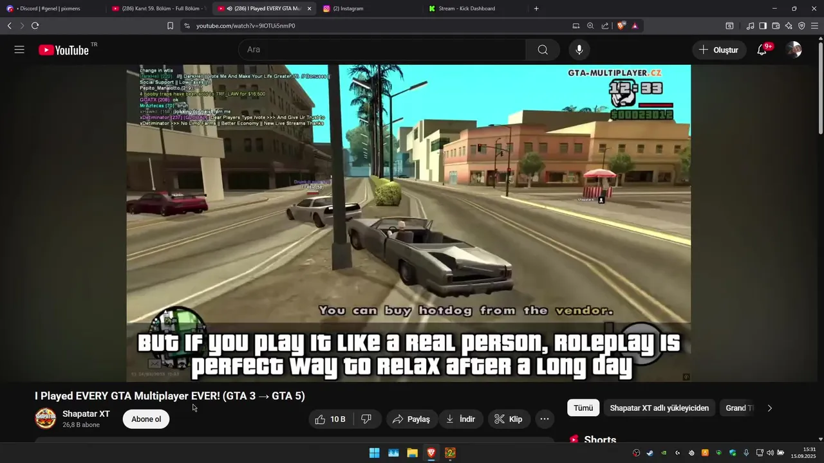Focus the Ara search field
824x463 pixels.
[382, 50]
